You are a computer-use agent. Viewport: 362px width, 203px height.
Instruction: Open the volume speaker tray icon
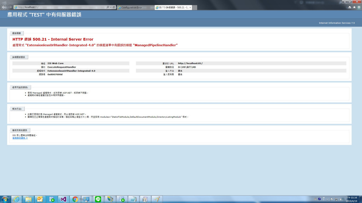coord(341,199)
